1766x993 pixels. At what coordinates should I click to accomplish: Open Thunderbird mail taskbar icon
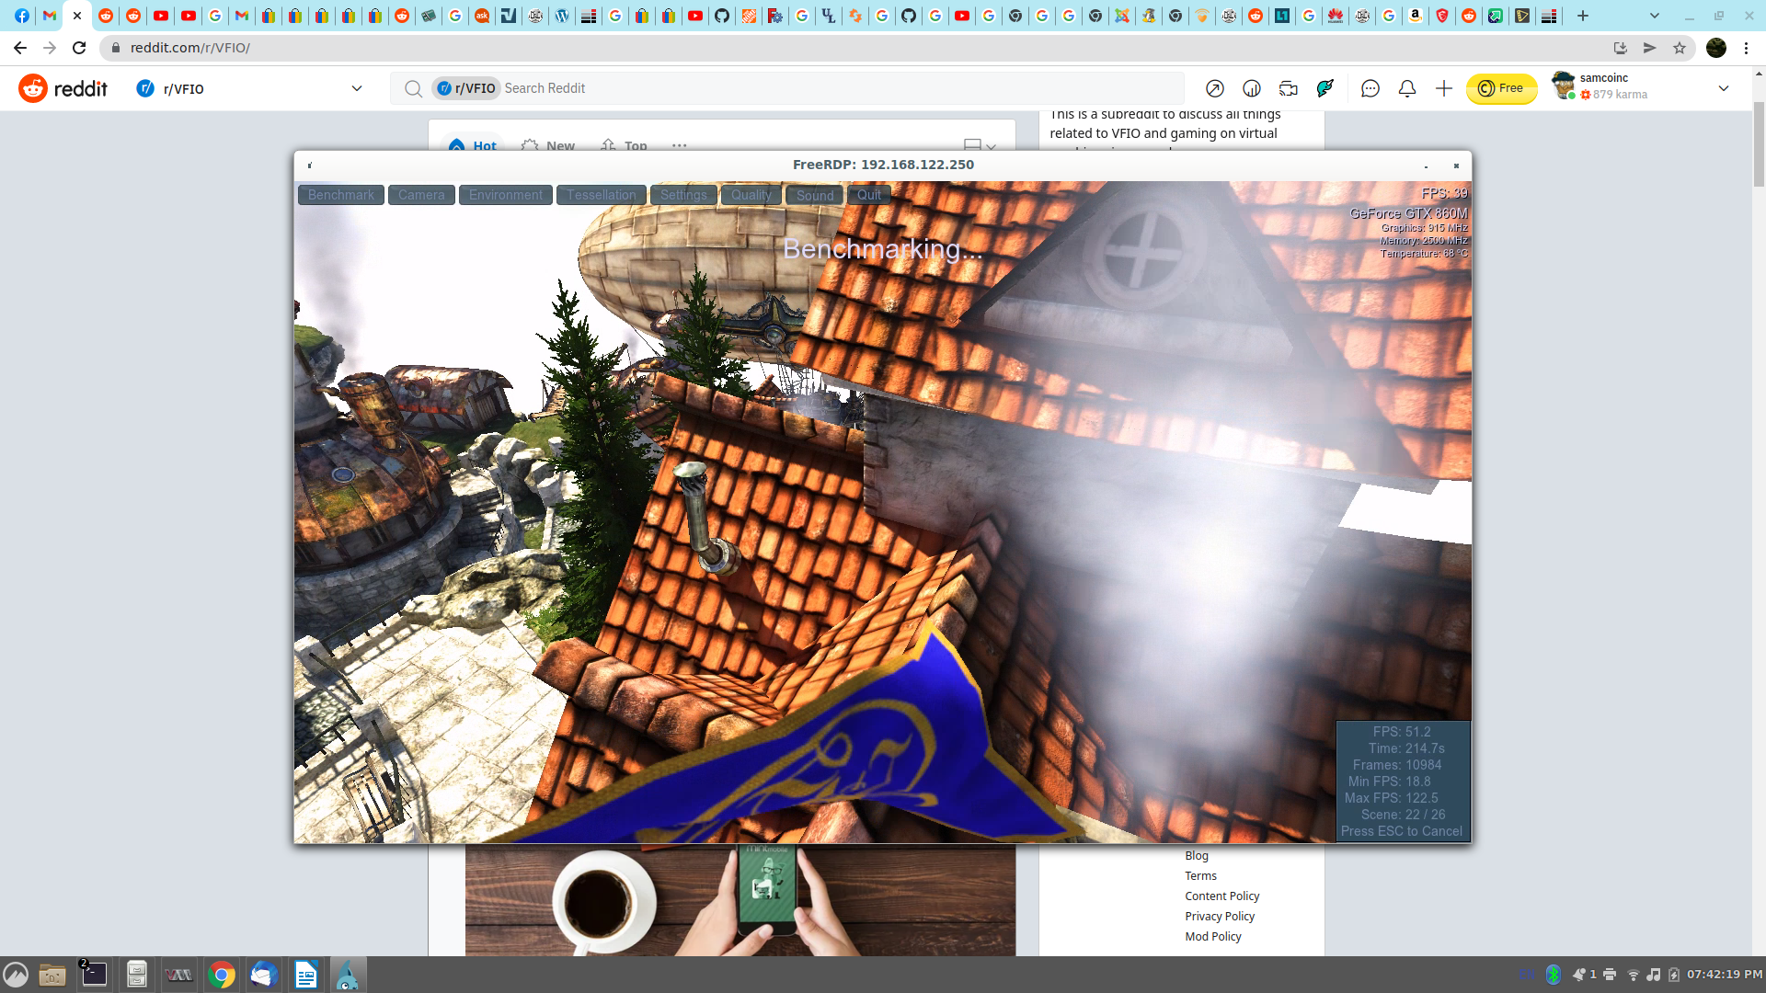tap(263, 975)
